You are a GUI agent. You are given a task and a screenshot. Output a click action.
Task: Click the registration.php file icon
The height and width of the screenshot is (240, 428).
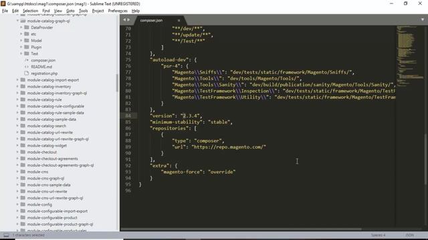coord(27,73)
